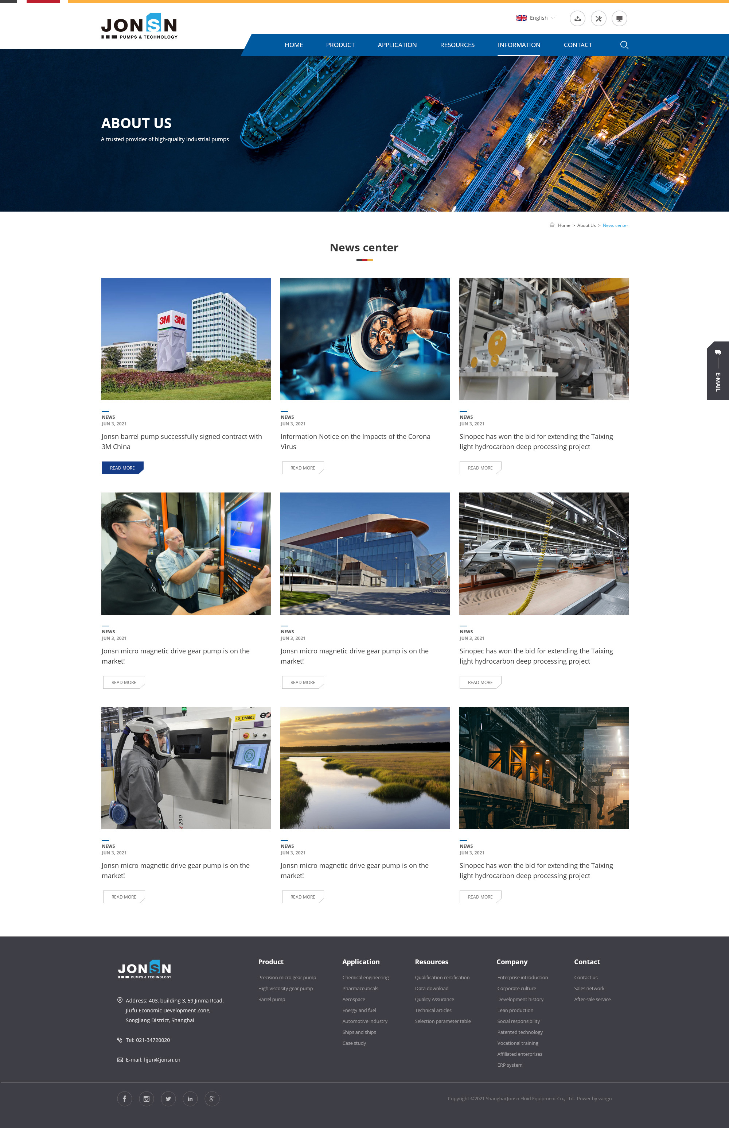This screenshot has width=729, height=1128.
Task: Click footer link Corporate culture
Action: (516, 988)
